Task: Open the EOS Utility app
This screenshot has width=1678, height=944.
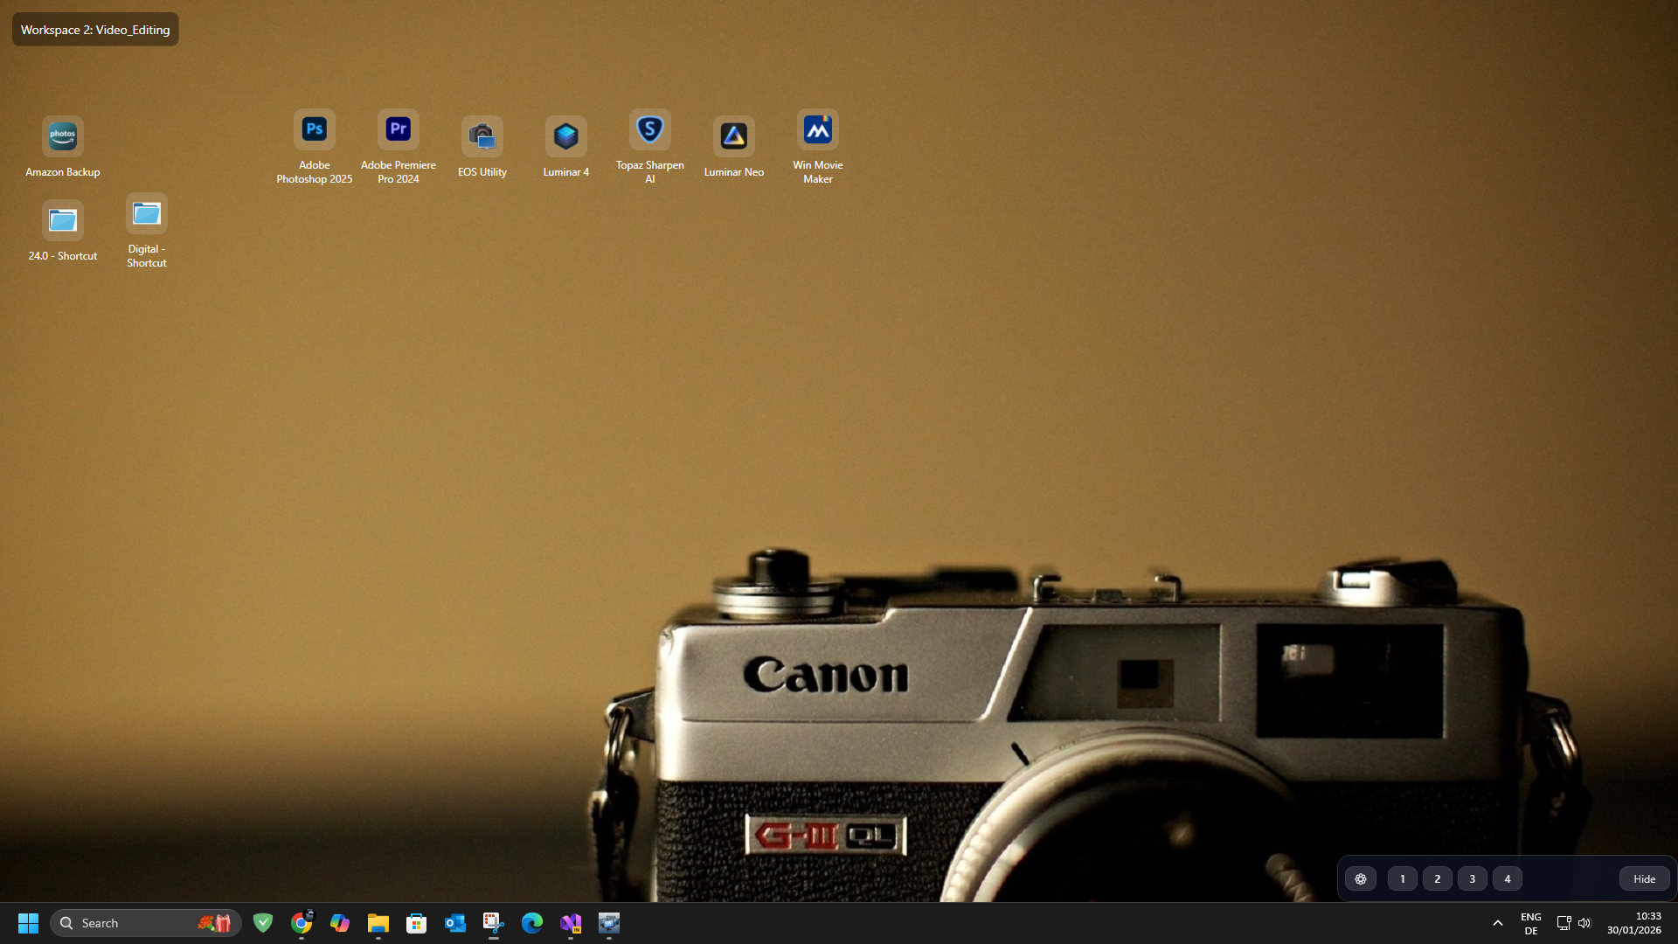Action: pyautogui.click(x=482, y=135)
